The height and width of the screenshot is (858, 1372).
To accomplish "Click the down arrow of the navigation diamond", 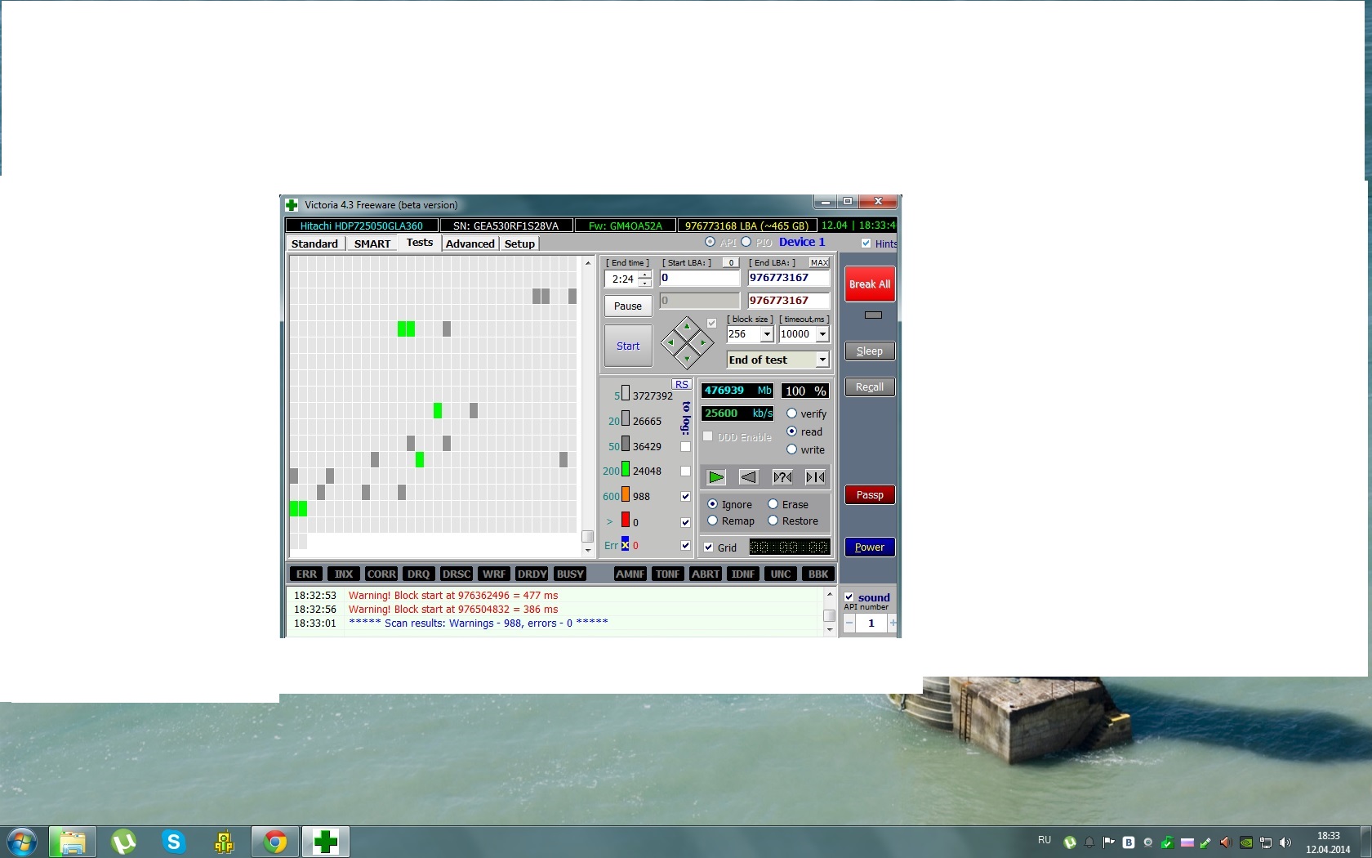I will 687,358.
